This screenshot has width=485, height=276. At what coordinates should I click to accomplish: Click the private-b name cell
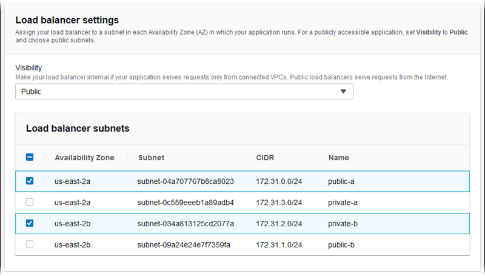(x=343, y=224)
